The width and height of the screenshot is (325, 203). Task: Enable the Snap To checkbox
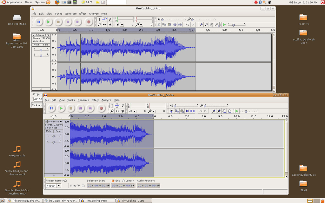click(83, 186)
